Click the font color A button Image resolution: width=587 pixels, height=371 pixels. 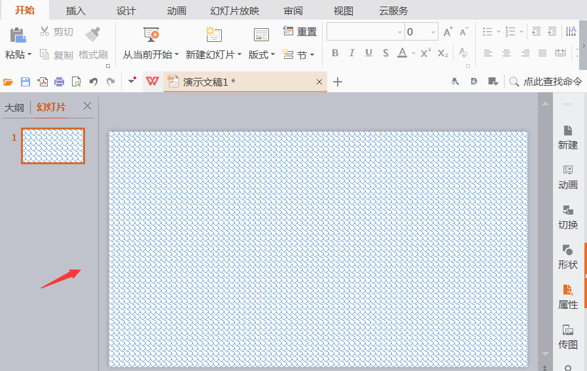(x=402, y=53)
